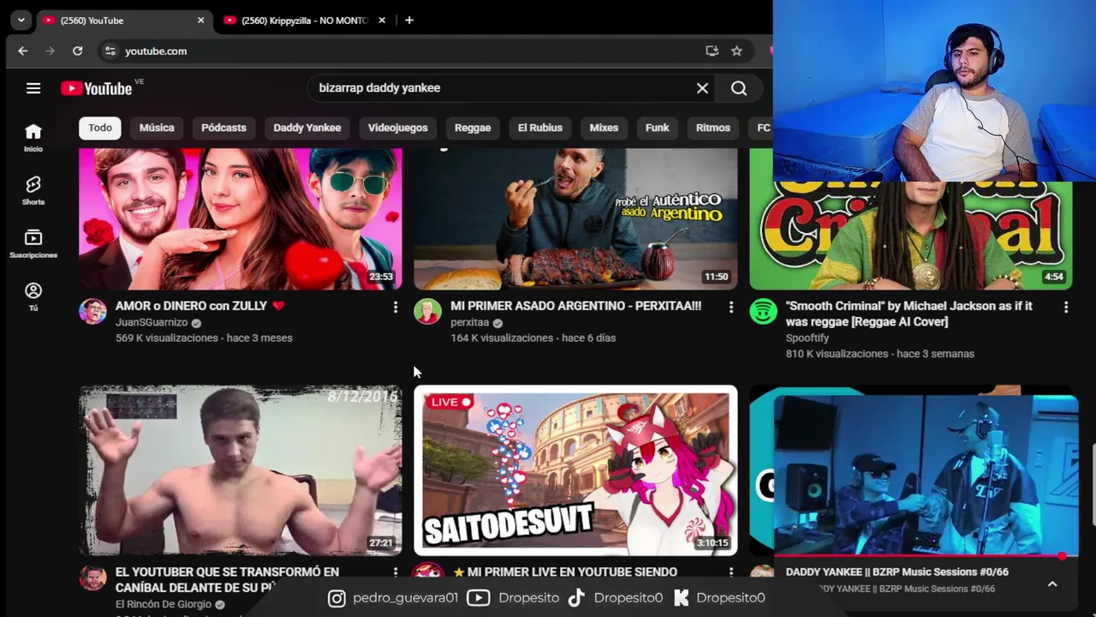Open the asado Argentino video thumbnail

click(575, 219)
